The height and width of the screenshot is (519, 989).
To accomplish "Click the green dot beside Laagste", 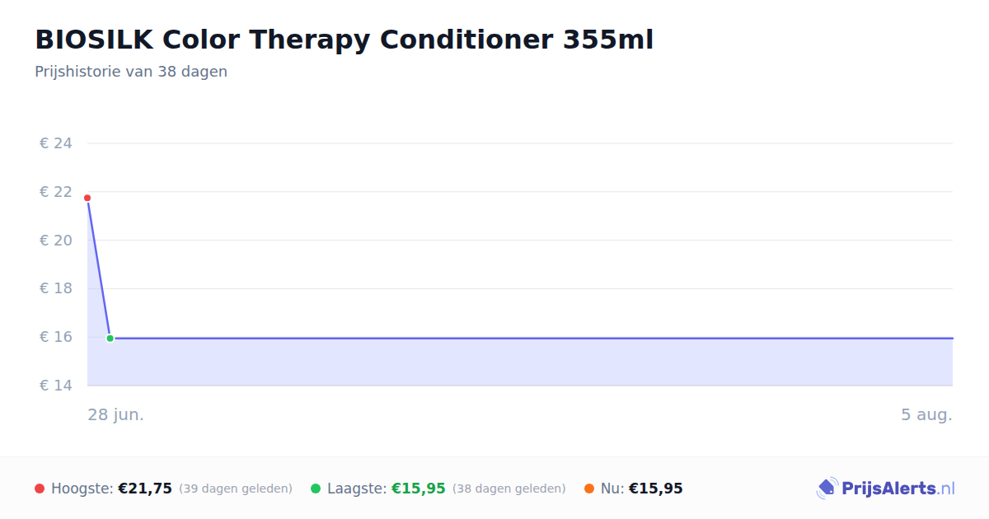I will coord(316,489).
